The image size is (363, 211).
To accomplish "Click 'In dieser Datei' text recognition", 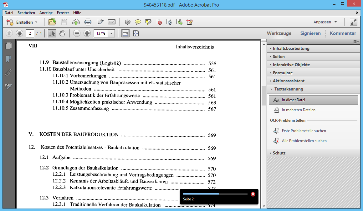I will (293, 100).
